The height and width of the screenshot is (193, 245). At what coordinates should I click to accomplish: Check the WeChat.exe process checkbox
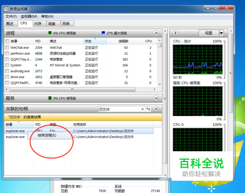pos(7,48)
